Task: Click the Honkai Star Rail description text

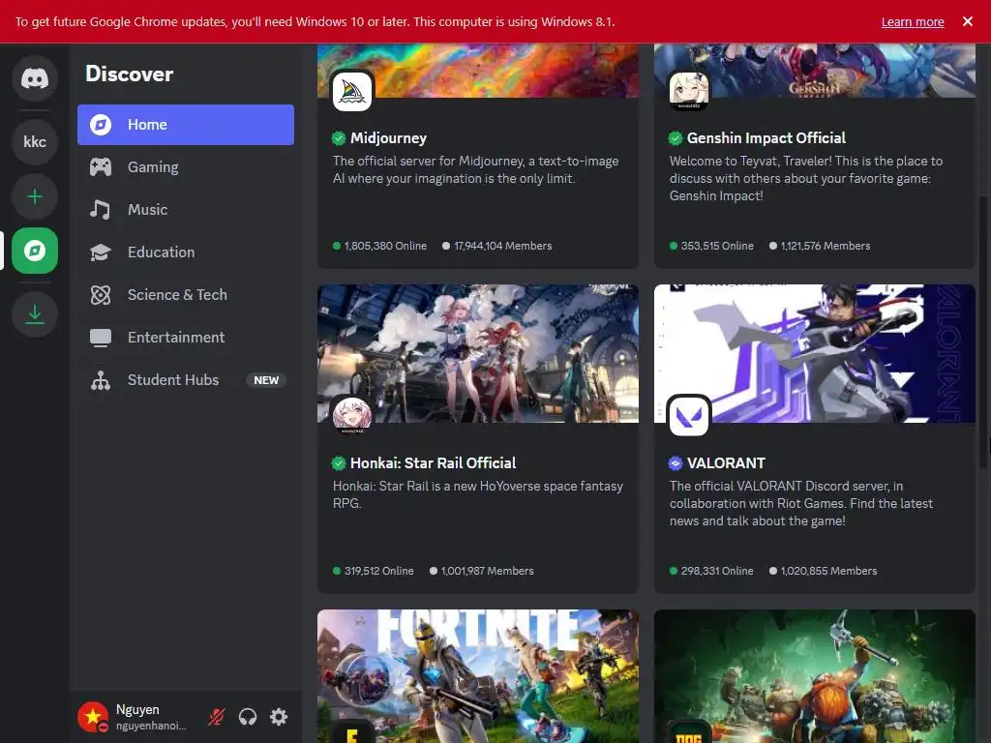Action: click(478, 494)
